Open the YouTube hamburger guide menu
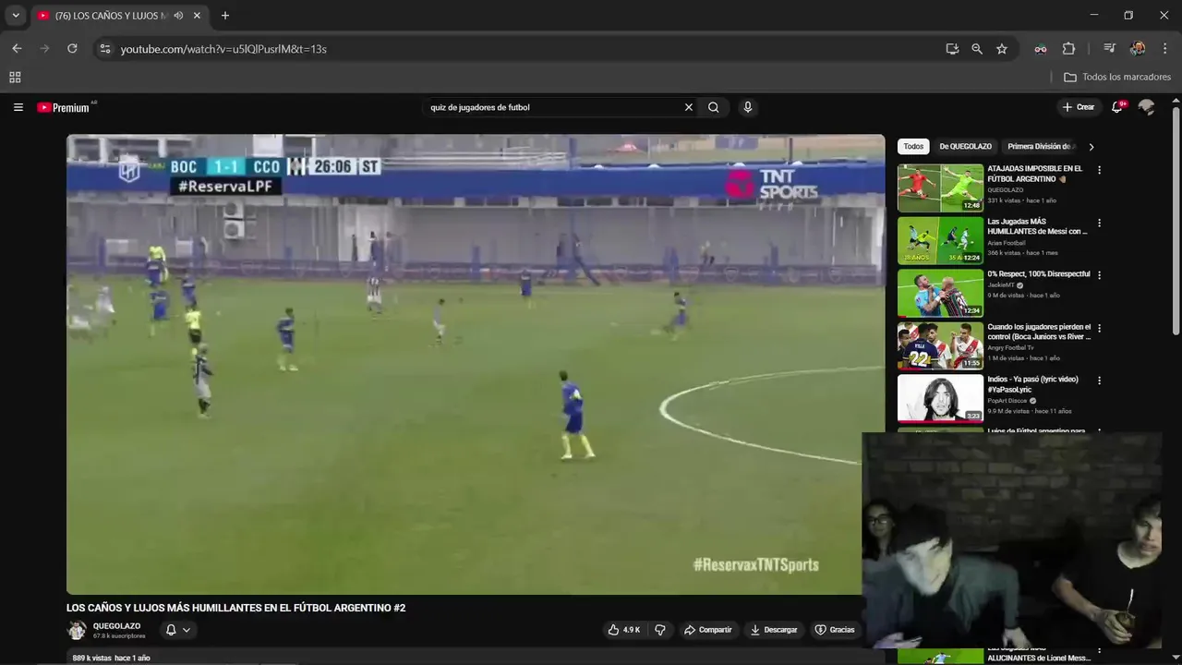Viewport: 1182px width, 665px height. coord(18,107)
